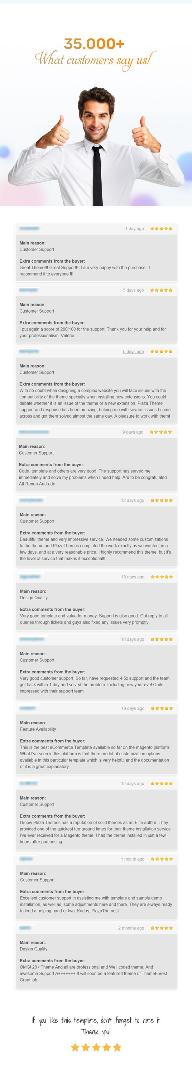Click the handwritten "Thank you!" text

tap(96, 1031)
